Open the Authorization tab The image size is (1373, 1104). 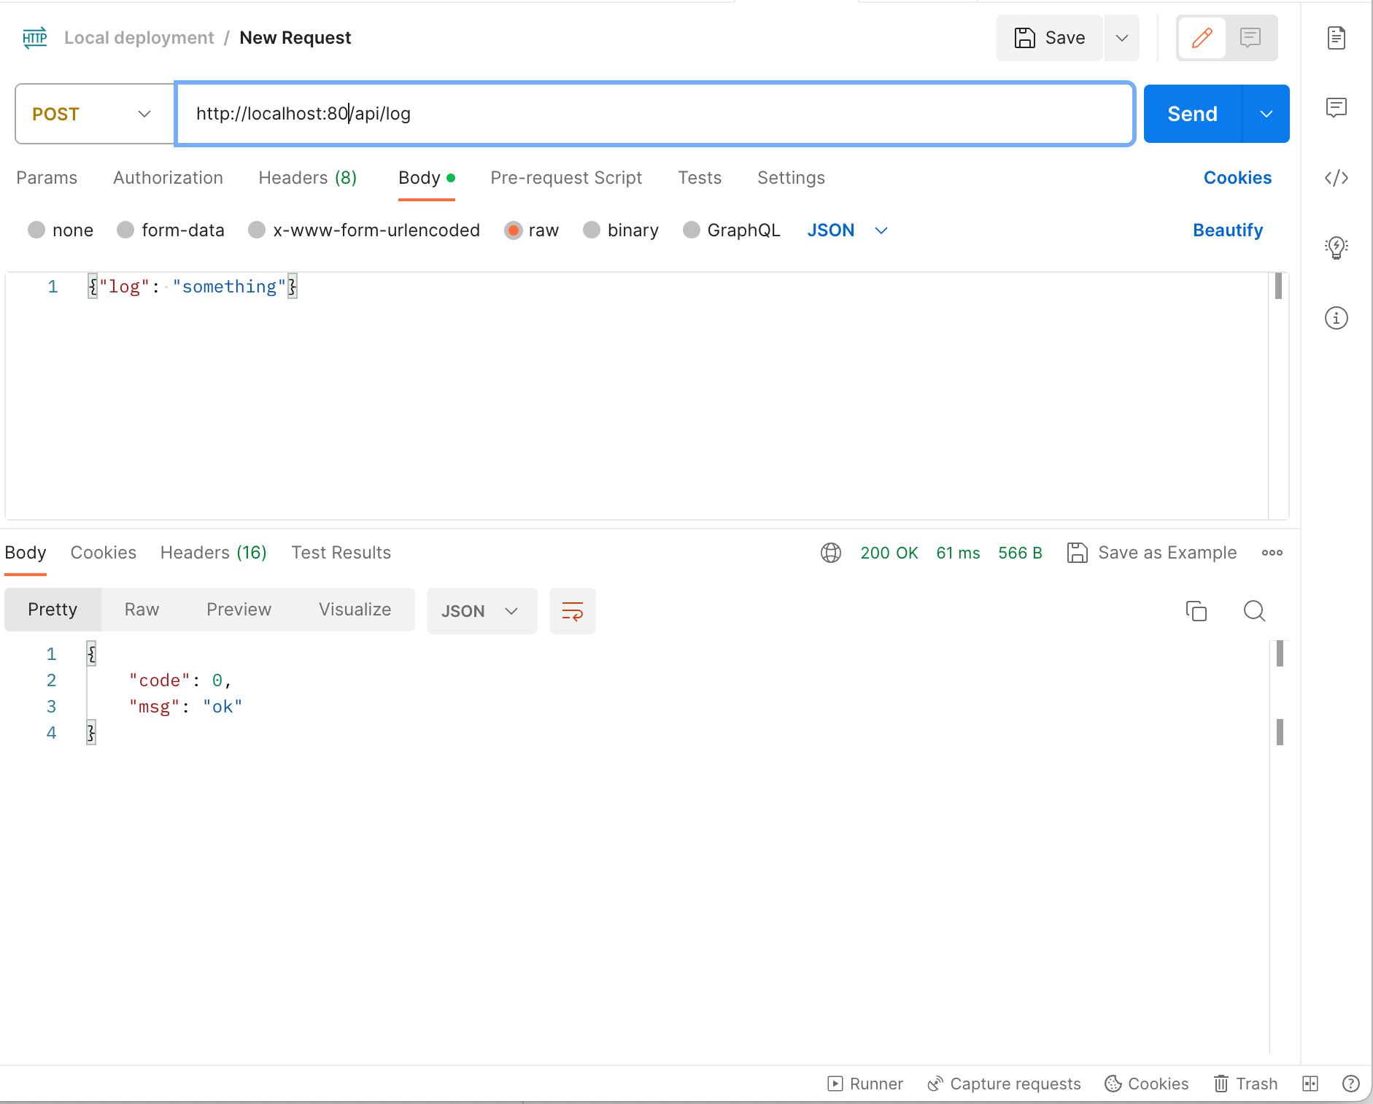[x=168, y=178]
